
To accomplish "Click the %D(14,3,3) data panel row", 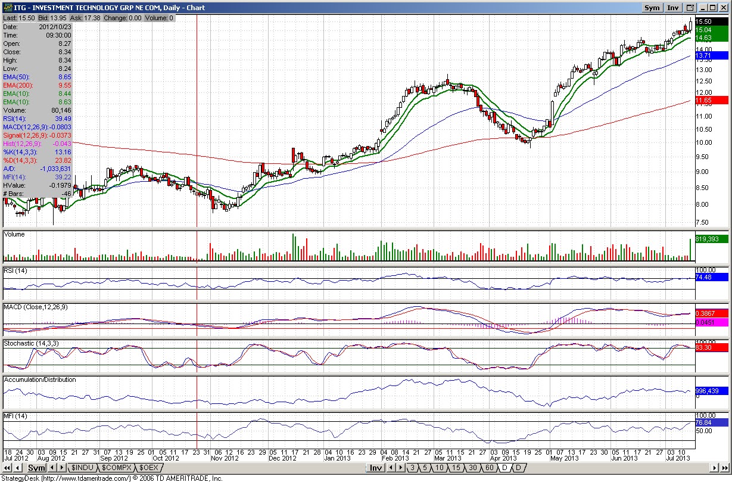I will pos(38,160).
